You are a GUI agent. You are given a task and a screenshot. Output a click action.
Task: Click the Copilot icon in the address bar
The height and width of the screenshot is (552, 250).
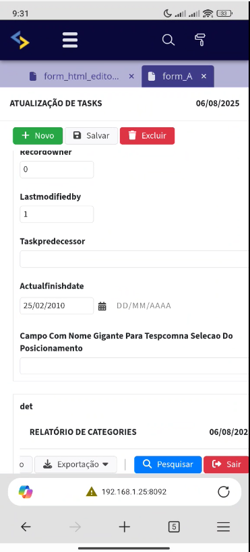(x=26, y=491)
